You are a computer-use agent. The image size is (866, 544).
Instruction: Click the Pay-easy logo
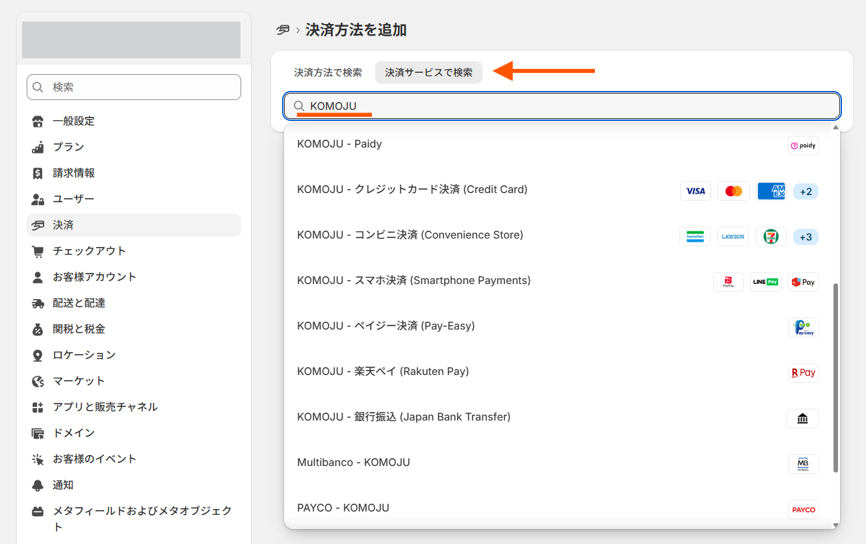tap(803, 328)
